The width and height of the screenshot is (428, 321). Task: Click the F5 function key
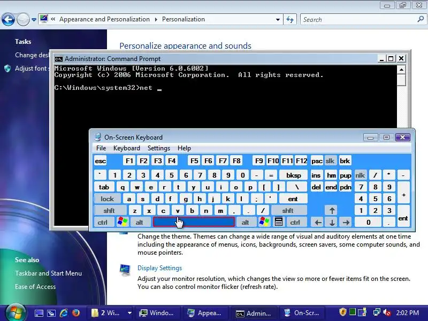(x=194, y=161)
